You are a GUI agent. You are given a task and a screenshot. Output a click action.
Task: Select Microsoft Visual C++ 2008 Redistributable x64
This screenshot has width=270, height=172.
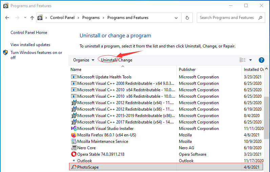pyautogui.click(x=126, y=83)
